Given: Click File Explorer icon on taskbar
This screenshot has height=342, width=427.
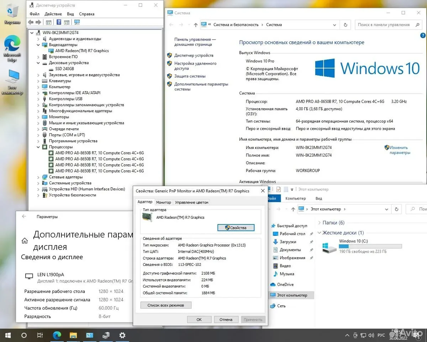Looking at the screenshot, I should coord(73,335).
